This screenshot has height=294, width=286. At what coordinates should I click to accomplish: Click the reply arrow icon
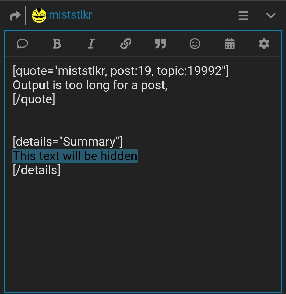[15, 16]
